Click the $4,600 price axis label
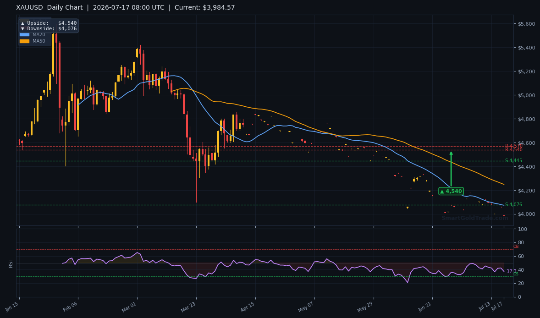Viewport: 540px width, 318px height. (526, 143)
